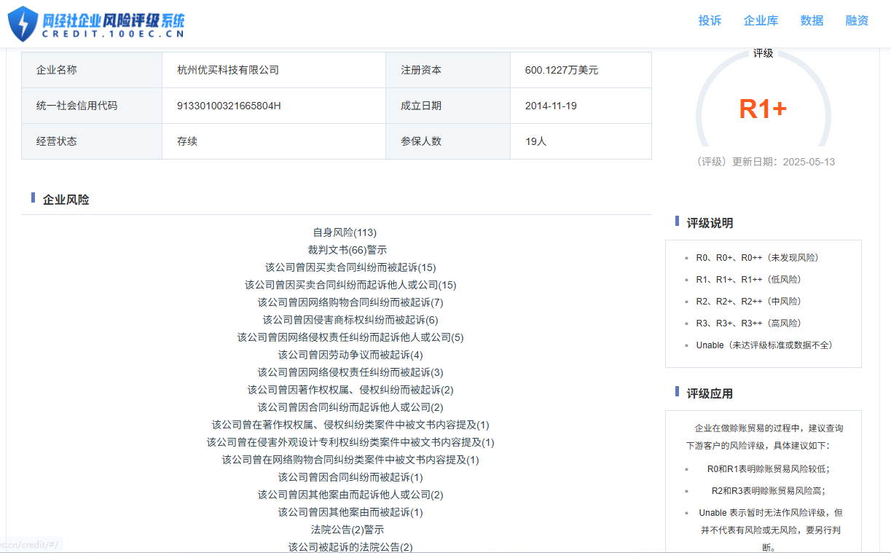Image resolution: width=891 pixels, height=553 pixels.
Task: Click registered capital 600.1227万美元
Action: tap(562, 70)
